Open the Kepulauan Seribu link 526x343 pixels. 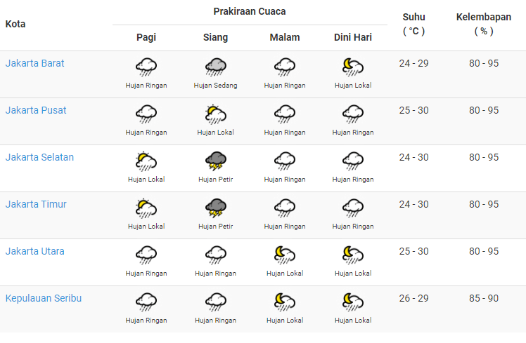tap(44, 298)
